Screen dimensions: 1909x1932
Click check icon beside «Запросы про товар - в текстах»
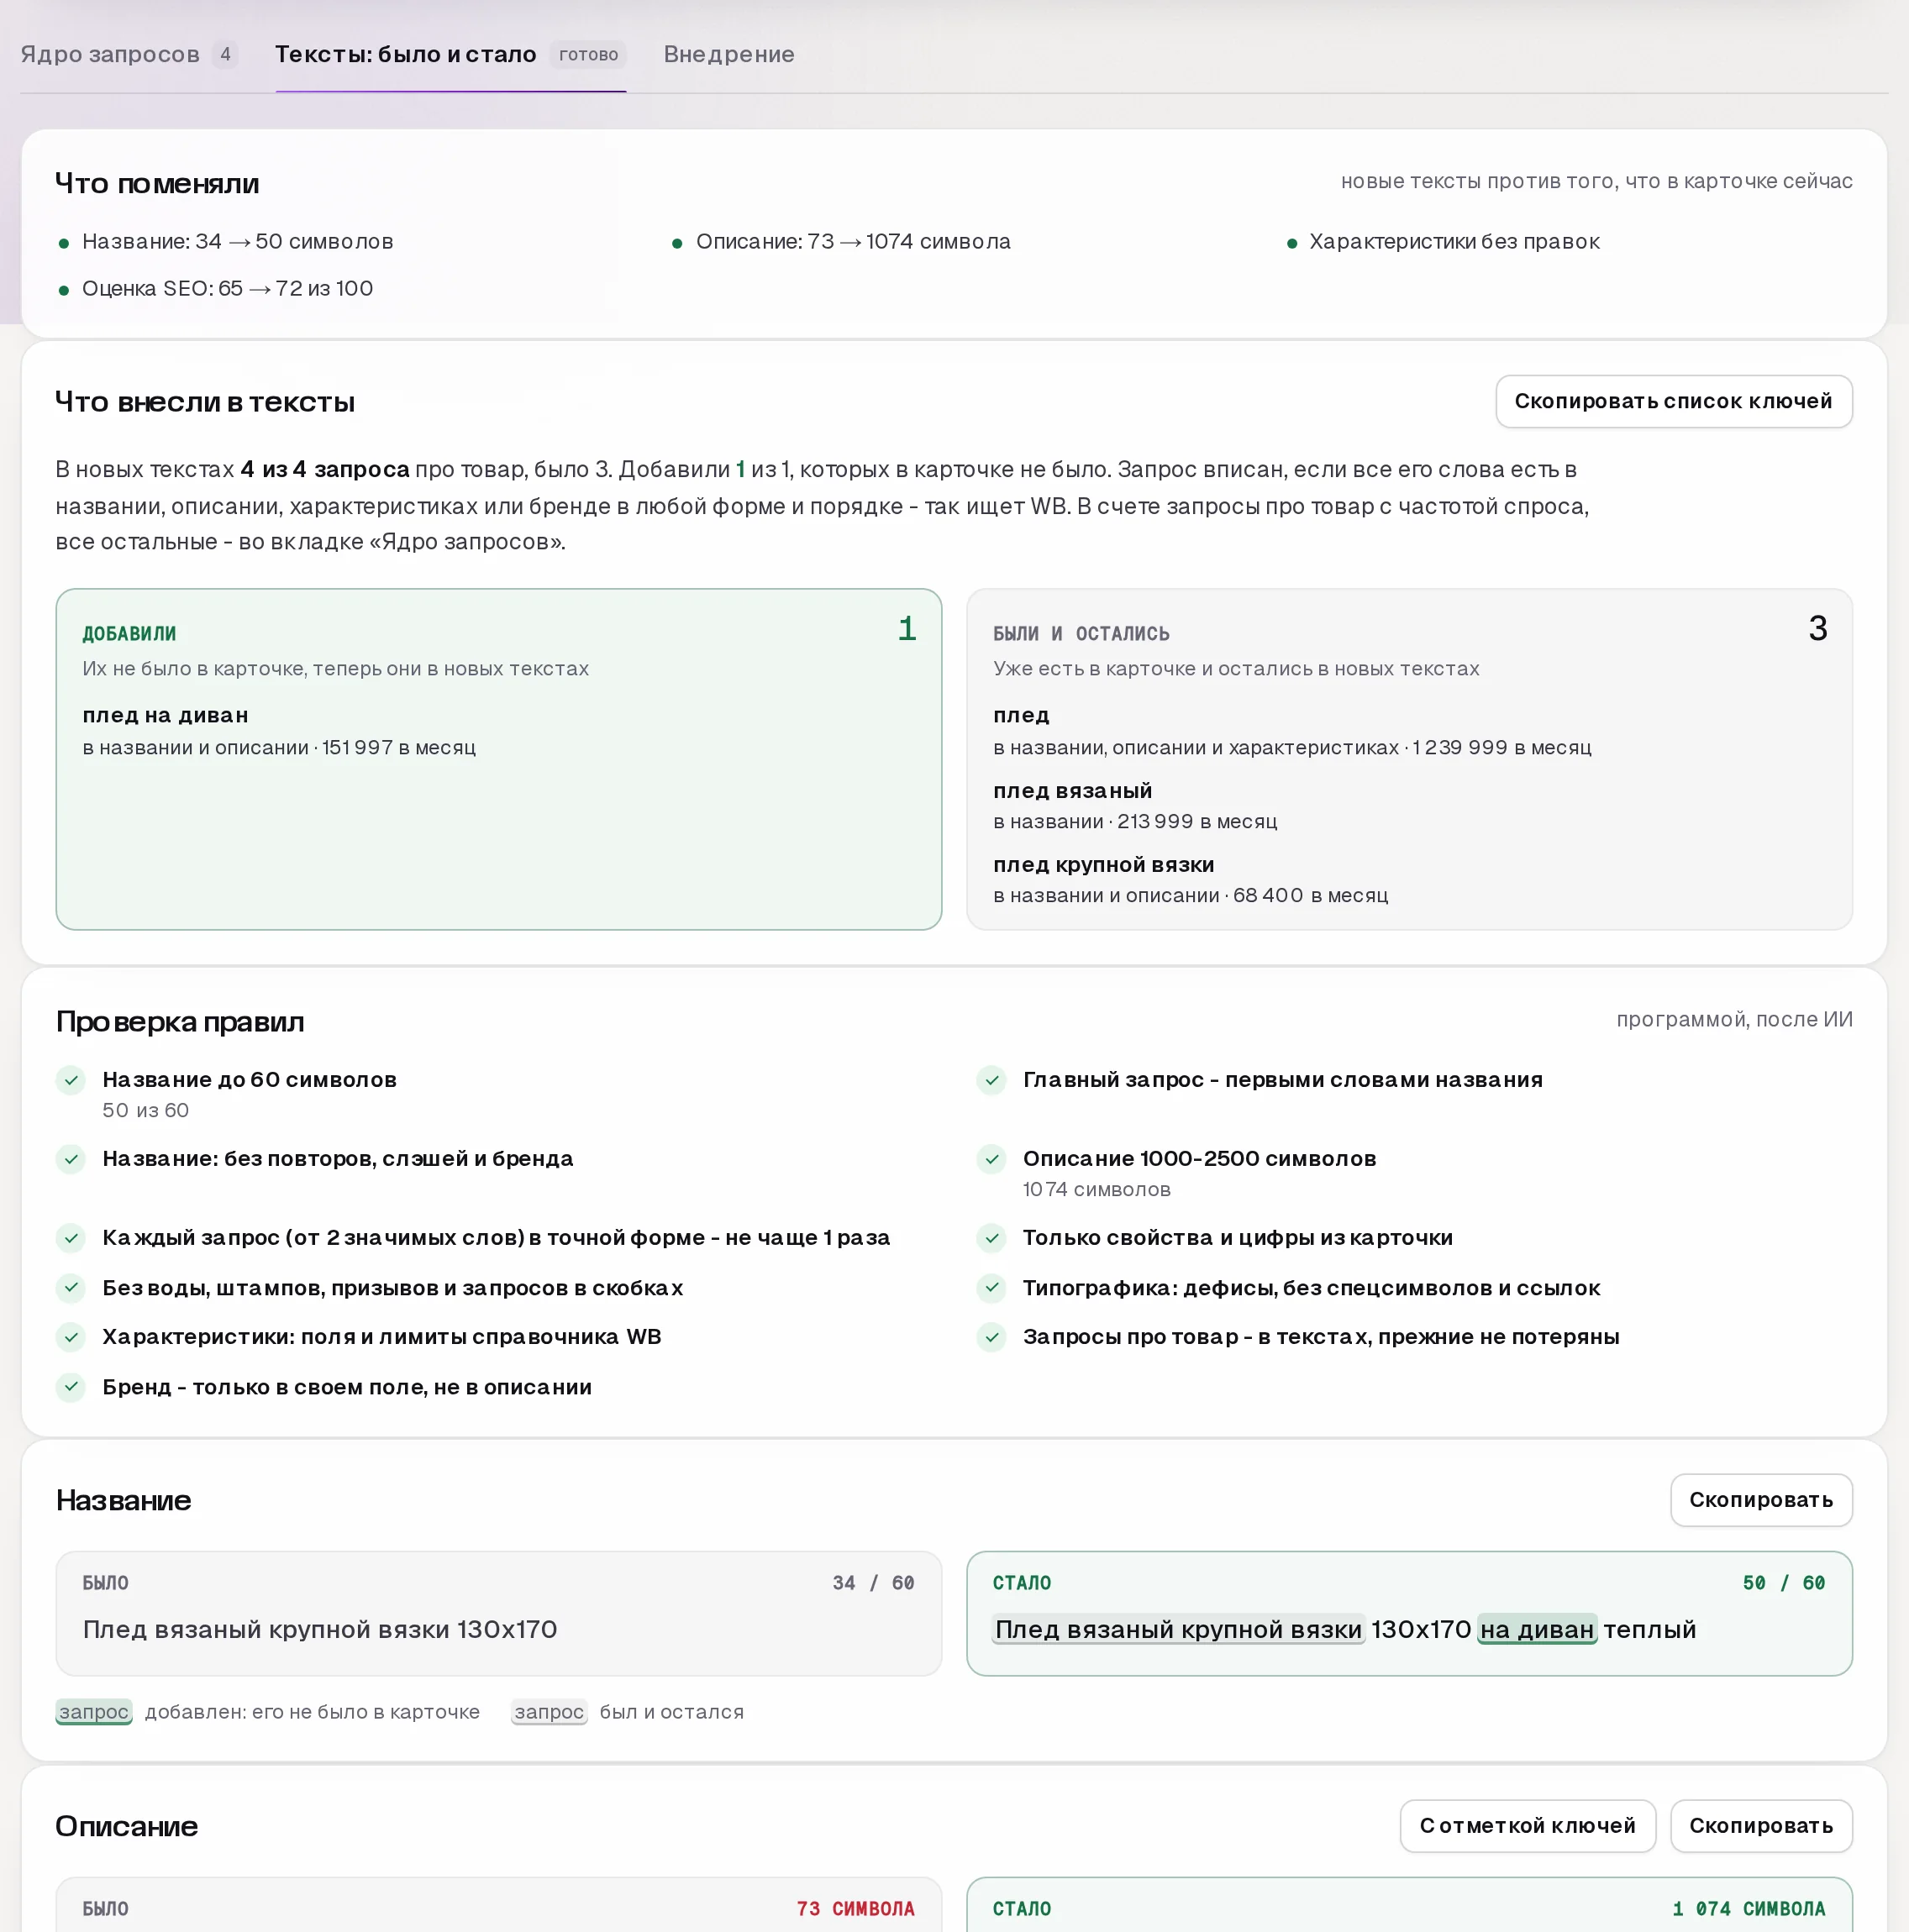991,1337
